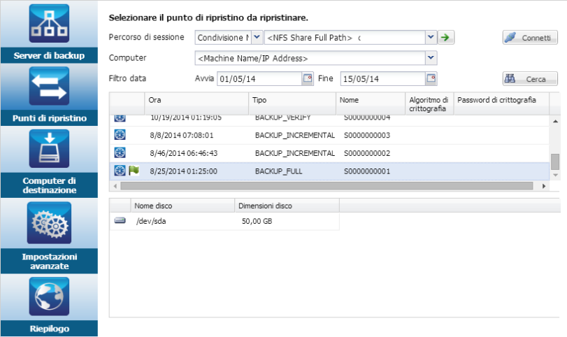
Task: Open the Impostazioni avanzate gears icon
Action: point(49,223)
